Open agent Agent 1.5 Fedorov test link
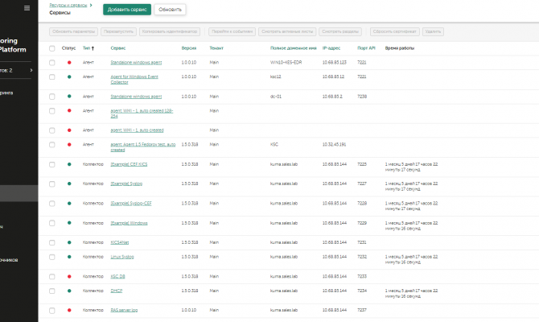This screenshot has height=322, width=539. tap(143, 147)
